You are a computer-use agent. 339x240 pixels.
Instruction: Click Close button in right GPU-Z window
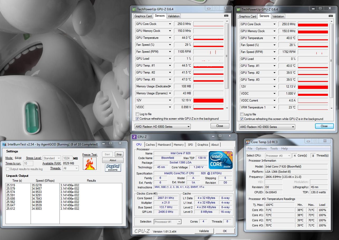[x=324, y=126]
